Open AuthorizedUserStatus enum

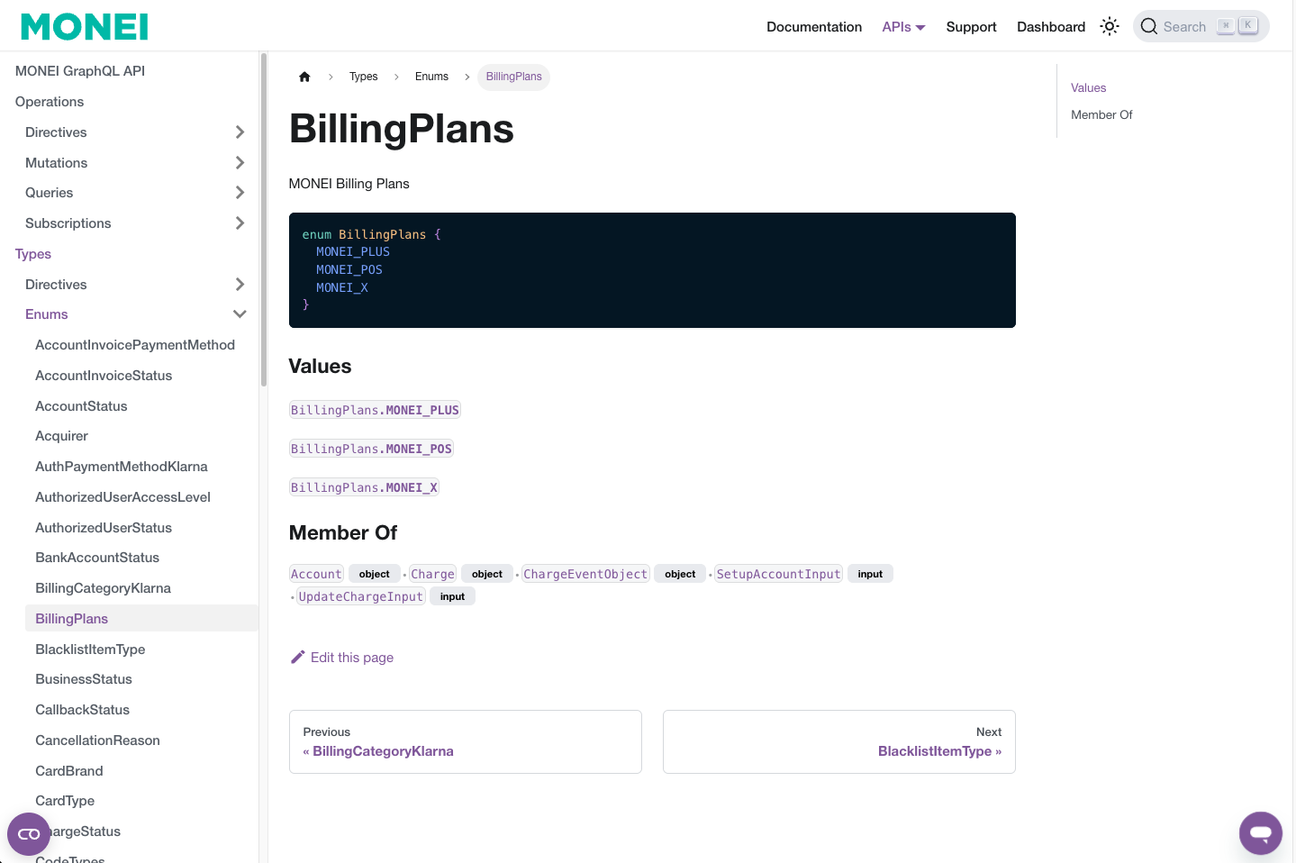tap(104, 528)
